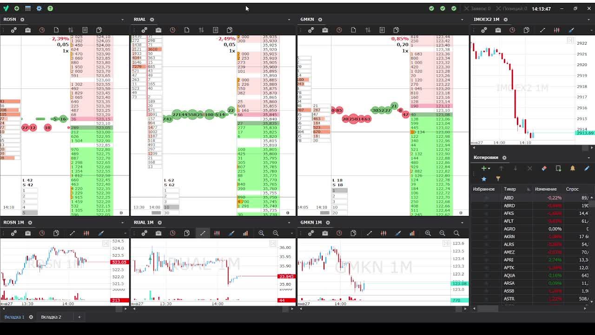
Task: Expand the ROSN order book panel dropdown arrow
Action: click(x=122, y=20)
